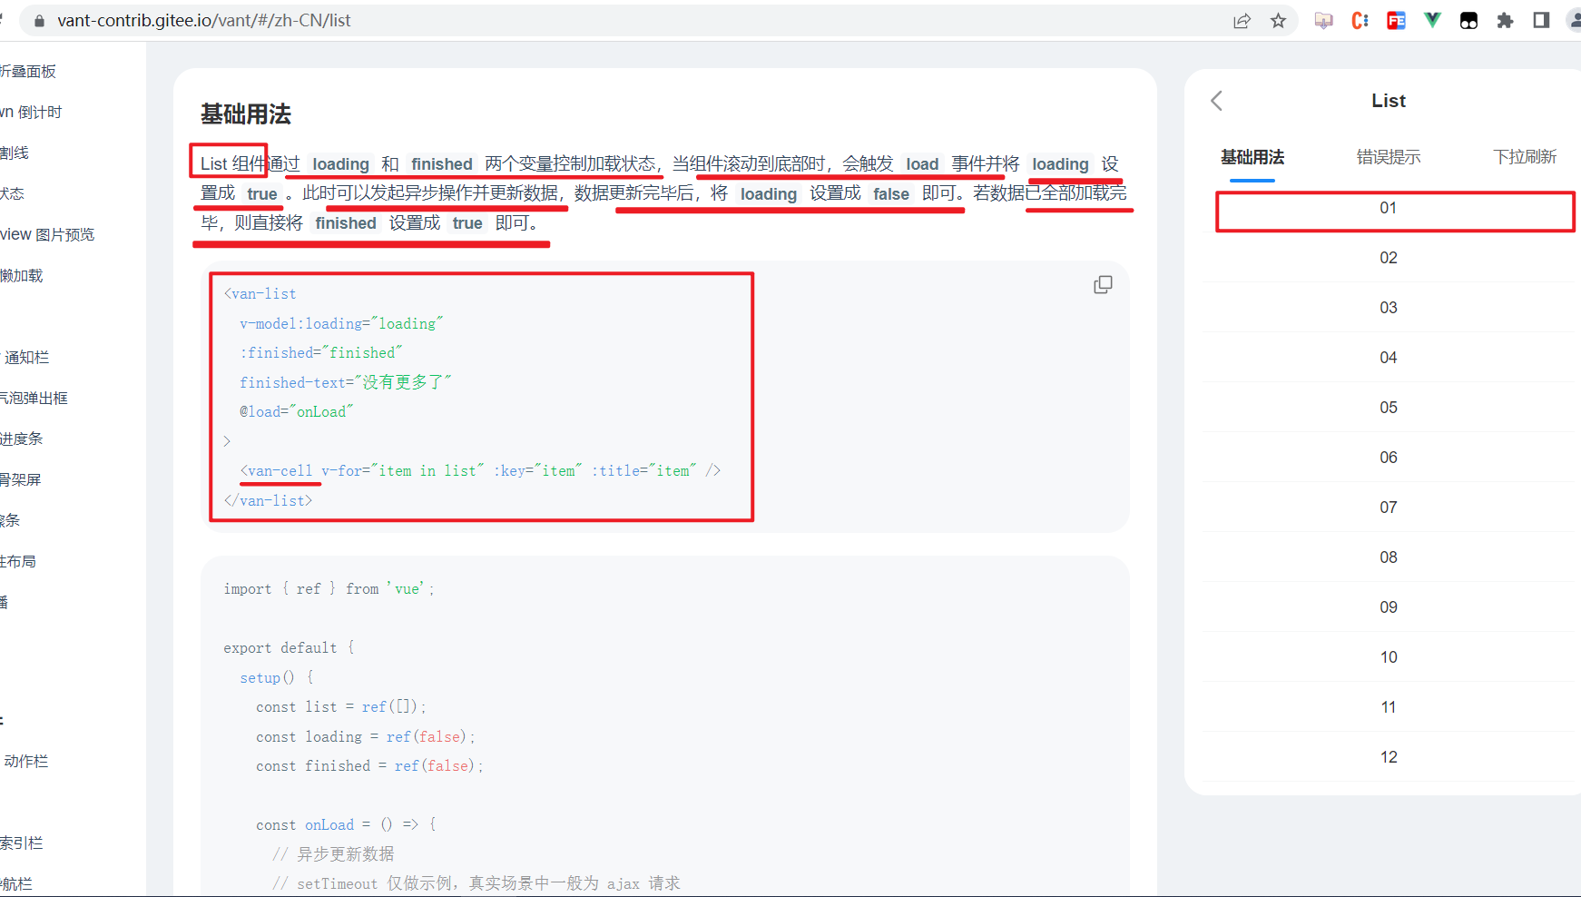Open 倒计时 in the sidebar
Viewport: 1581px width, 897px height.
point(31,112)
